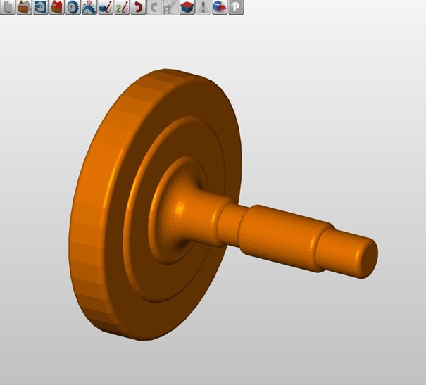Viewport: 426px width, 385px height.
Task: Open the blue gear settings icon
Action: 73,8
